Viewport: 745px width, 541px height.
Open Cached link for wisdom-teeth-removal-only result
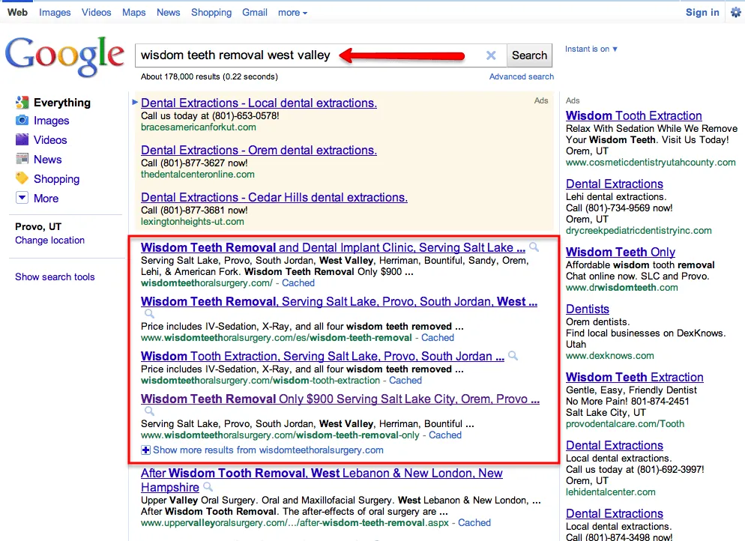[x=445, y=435]
